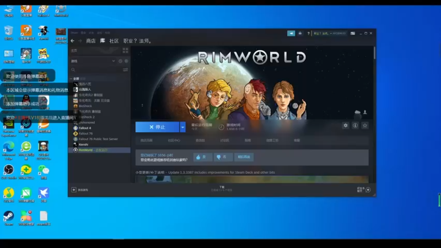Expand the 游戏 library filter dropdown

click(x=114, y=61)
